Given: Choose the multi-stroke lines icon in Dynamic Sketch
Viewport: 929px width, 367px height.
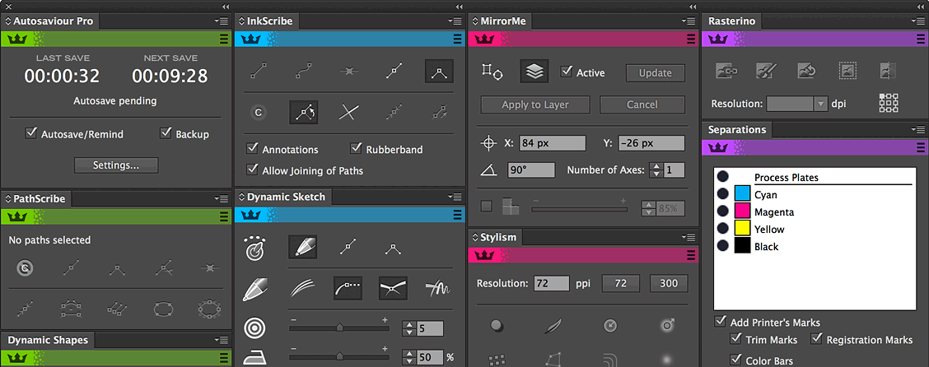Looking at the screenshot, I should coord(303,288).
